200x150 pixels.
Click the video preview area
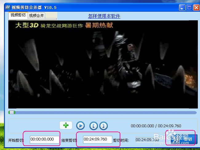103,64
